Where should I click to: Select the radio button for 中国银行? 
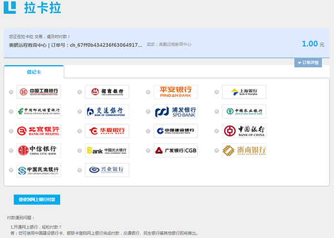click(x=217, y=132)
